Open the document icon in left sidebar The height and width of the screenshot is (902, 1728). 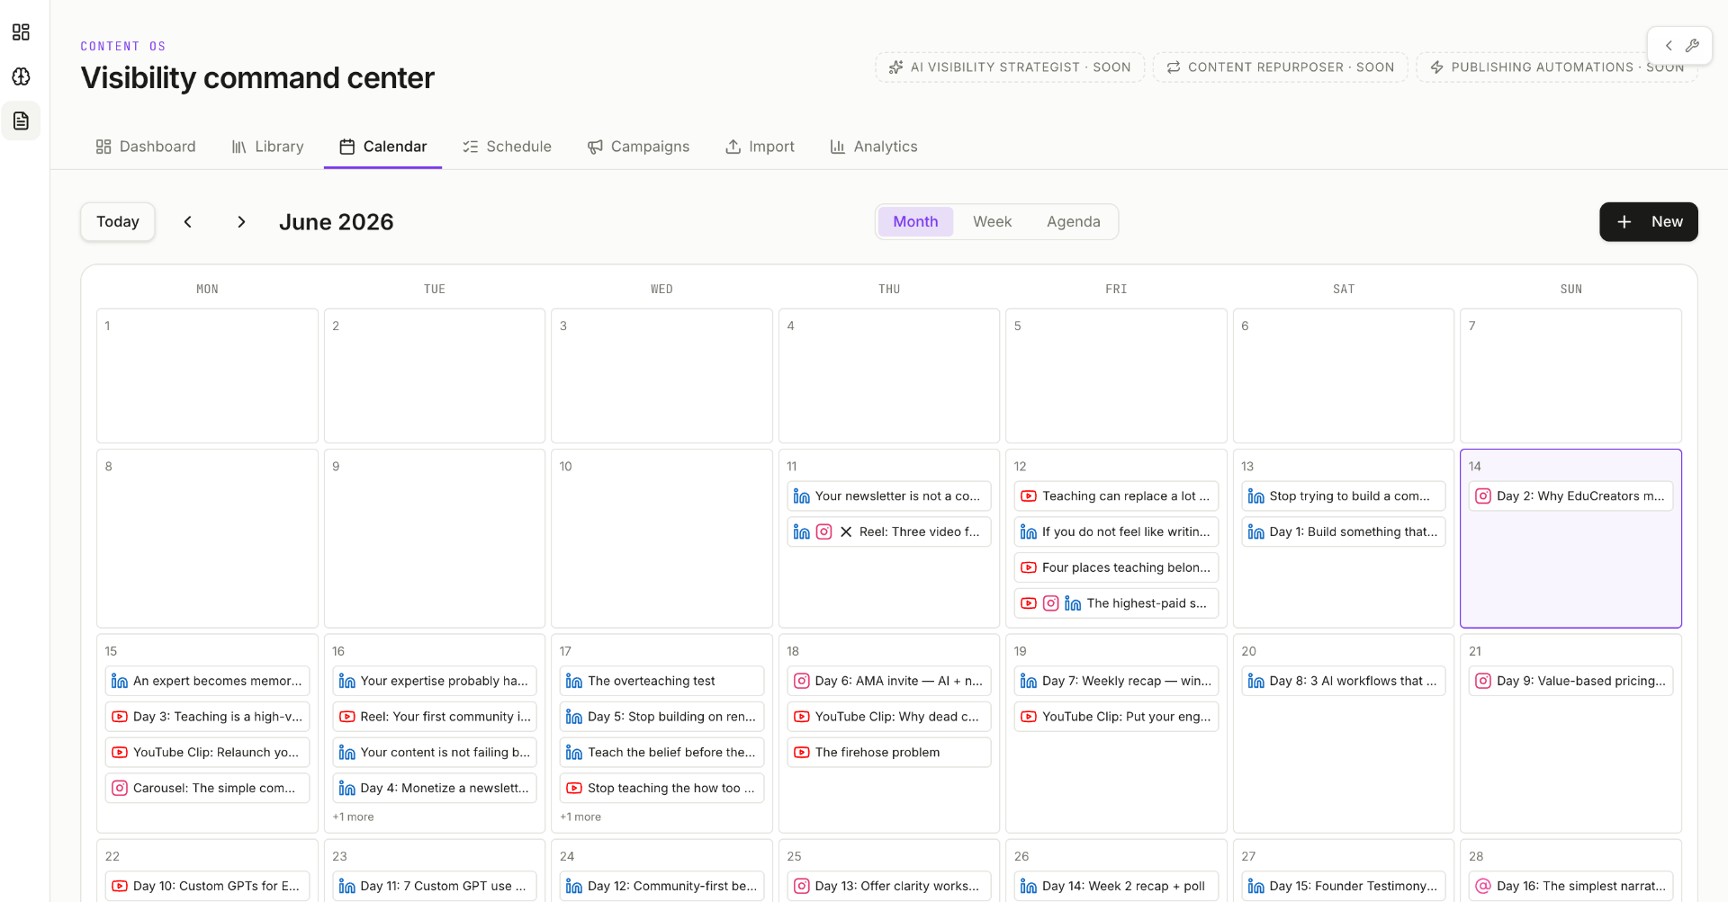(x=21, y=121)
